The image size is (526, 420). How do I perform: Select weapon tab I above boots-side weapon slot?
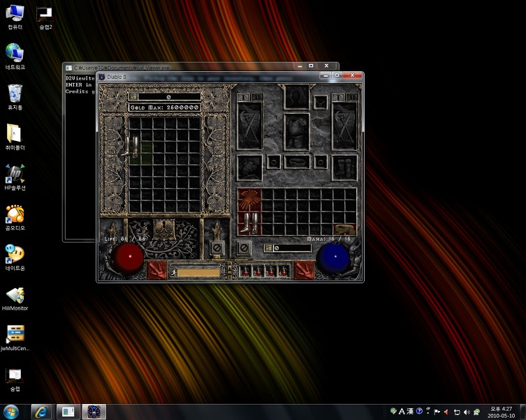338,98
